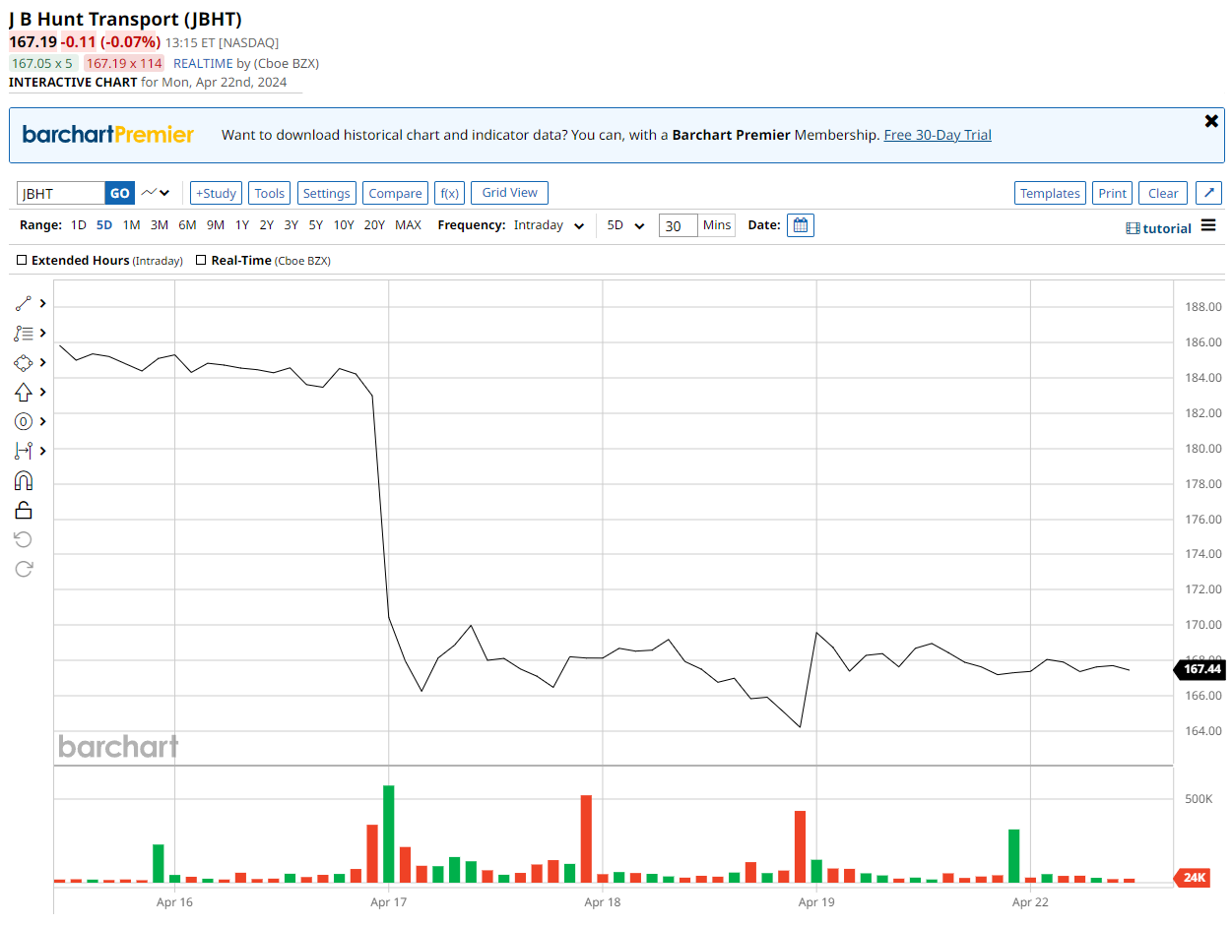Switch to Grid View
Image resolution: width=1232 pixels, height=926 pixels.
point(509,193)
